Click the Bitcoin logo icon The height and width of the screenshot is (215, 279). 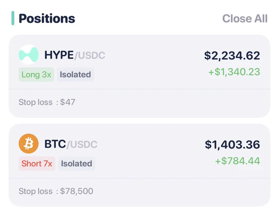pos(29,144)
